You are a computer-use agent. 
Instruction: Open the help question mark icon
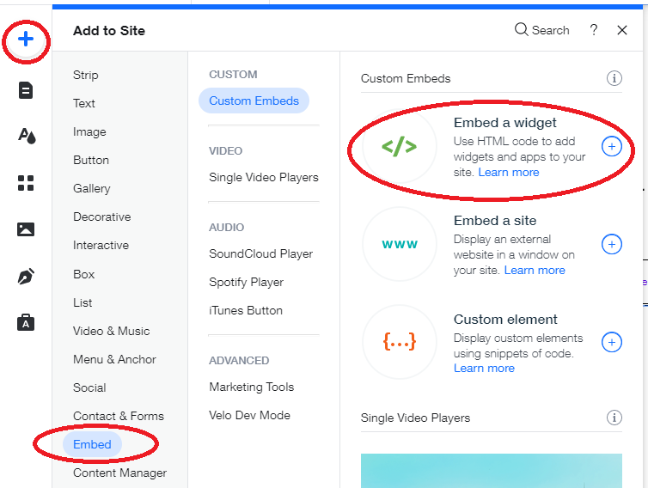coord(594,30)
